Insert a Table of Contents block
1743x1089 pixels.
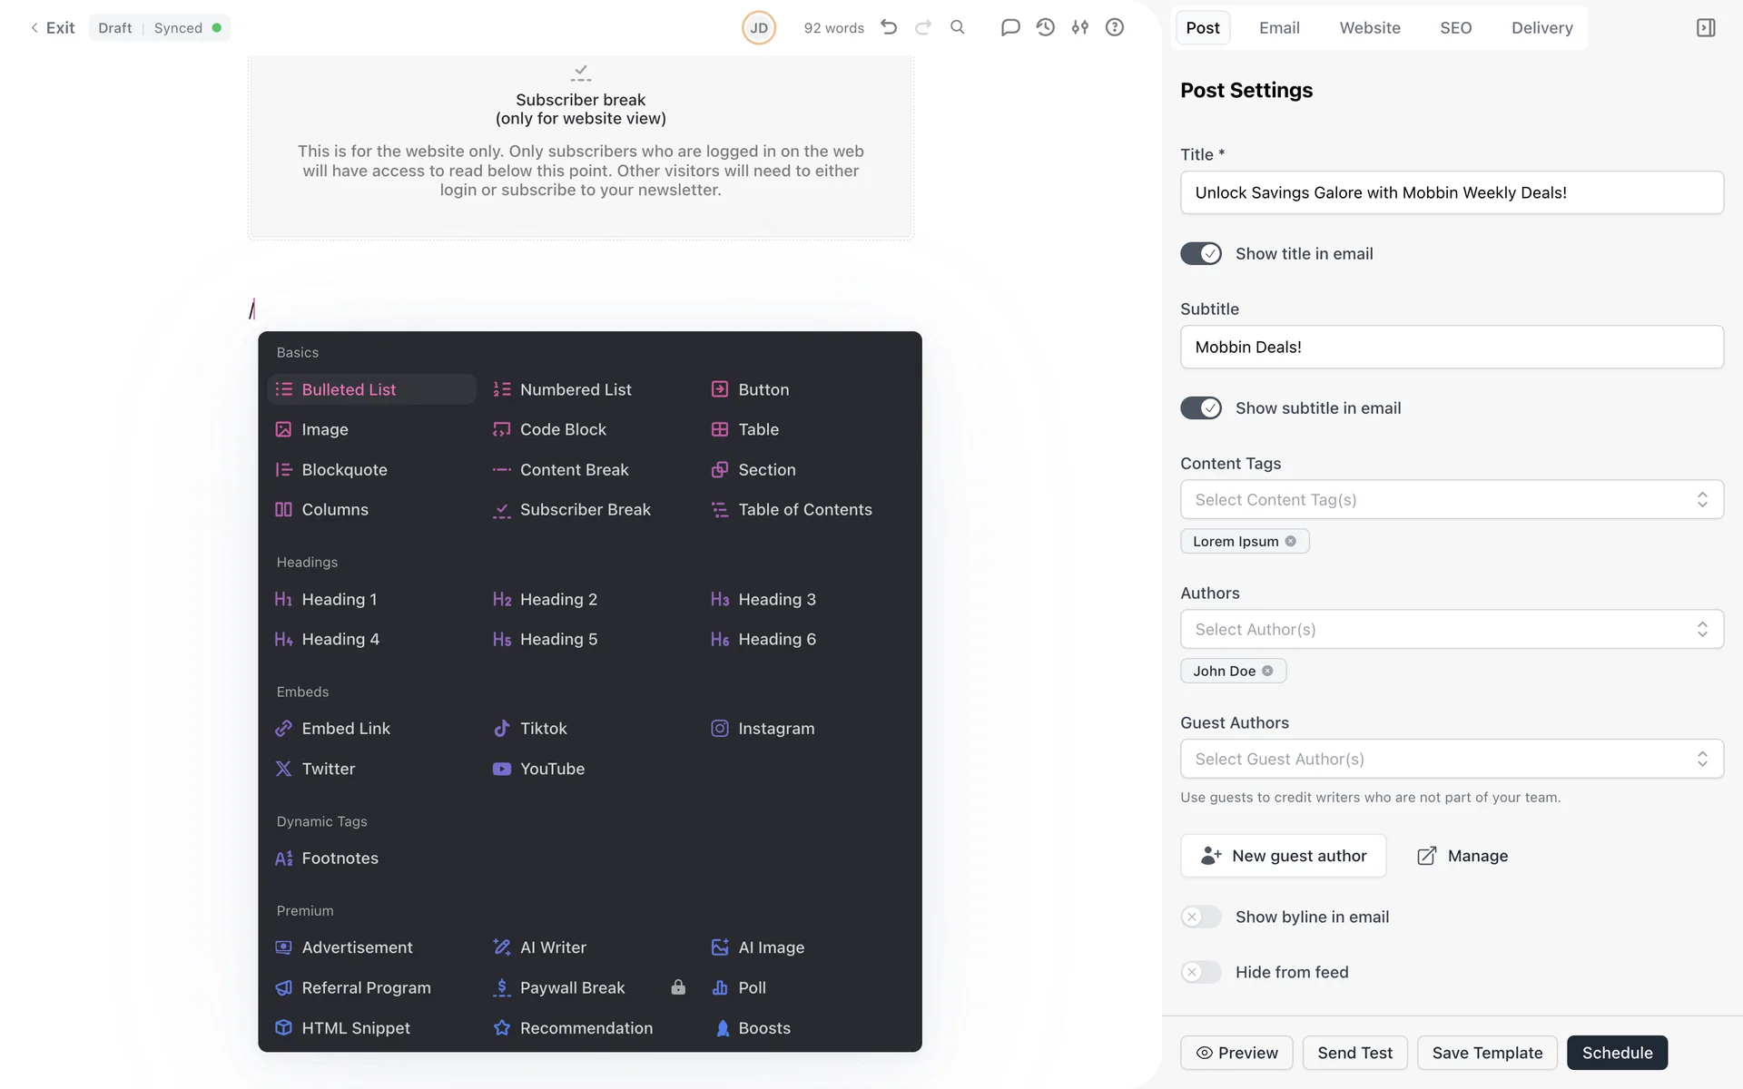click(x=803, y=510)
